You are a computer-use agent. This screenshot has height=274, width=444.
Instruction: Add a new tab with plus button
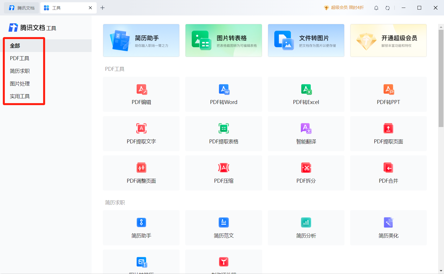[102, 8]
